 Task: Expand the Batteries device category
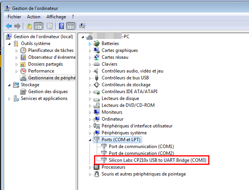point(90,44)
